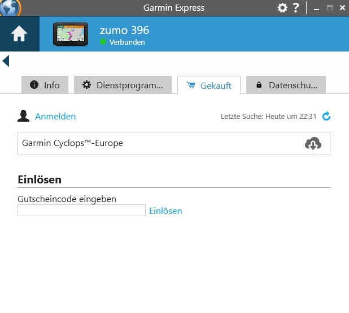Viewport: 349px width, 313px height.
Task: Click the Letzte Suche timestamp text
Action: [268, 116]
